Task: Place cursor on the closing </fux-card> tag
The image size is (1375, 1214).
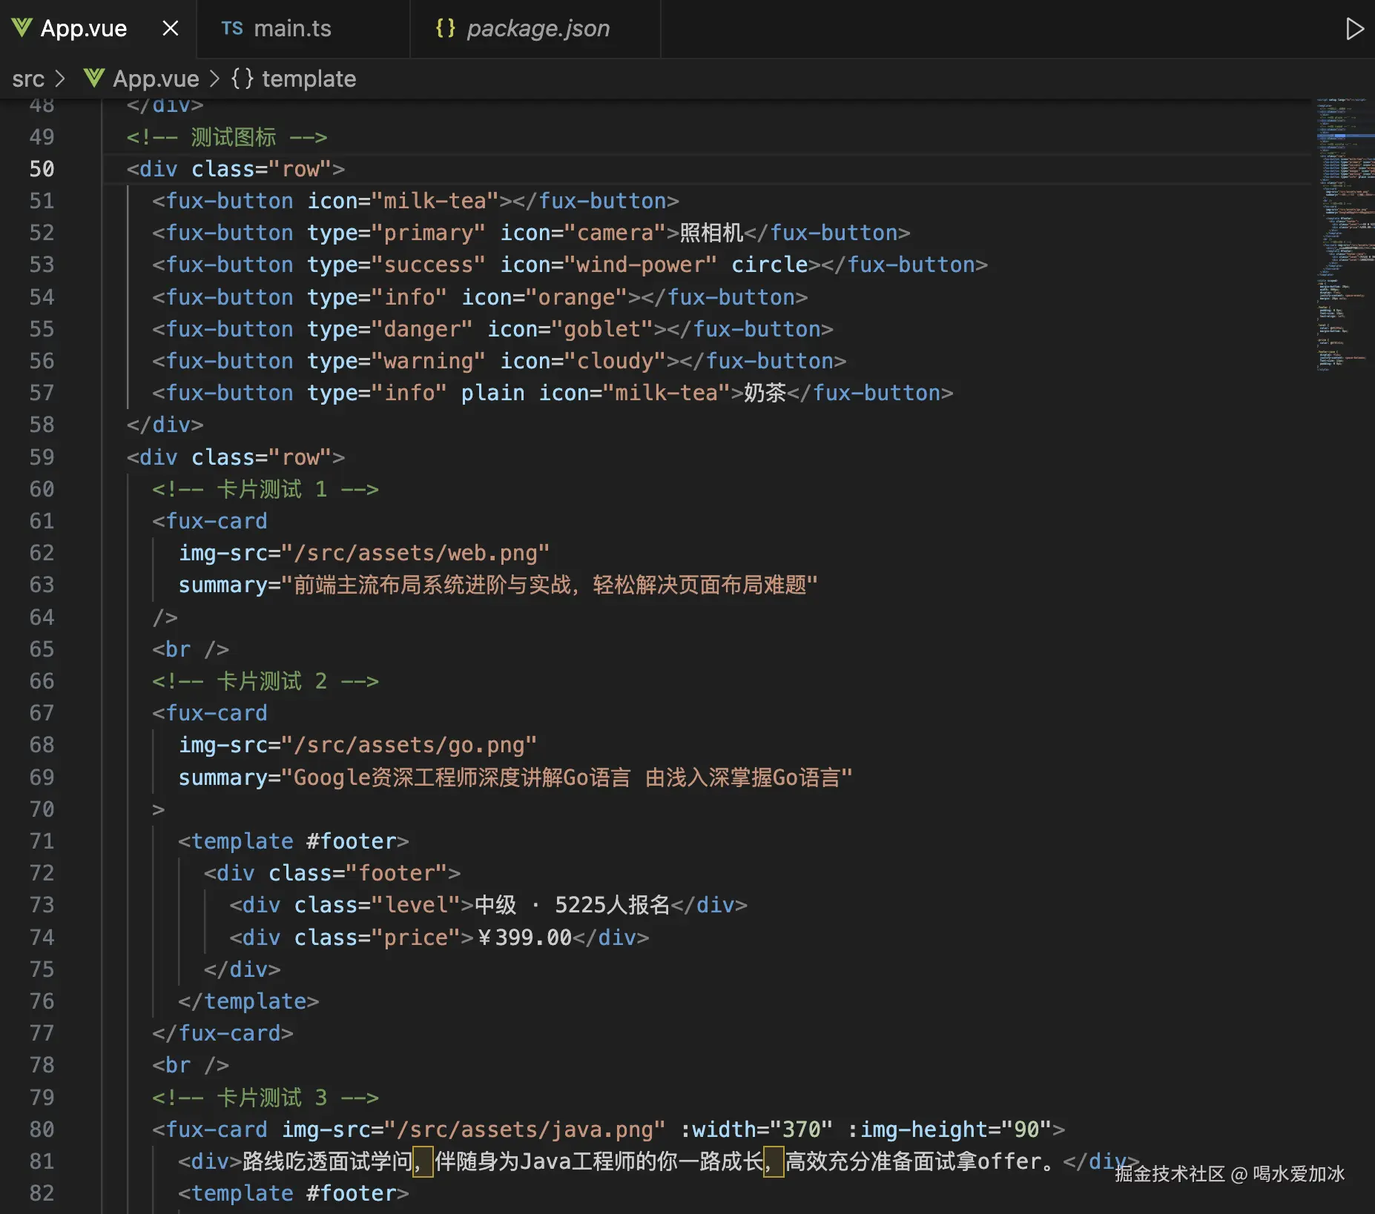Action: coord(222,1033)
